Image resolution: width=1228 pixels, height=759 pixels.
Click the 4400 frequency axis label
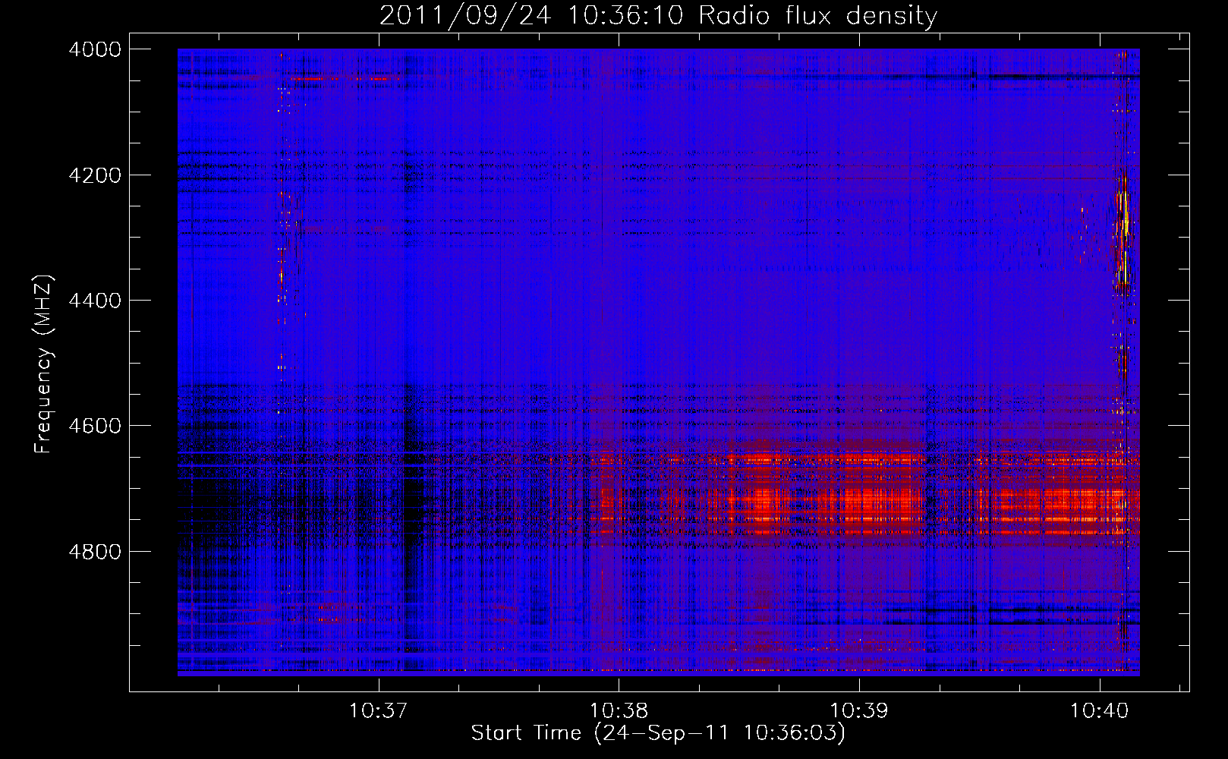(x=95, y=301)
